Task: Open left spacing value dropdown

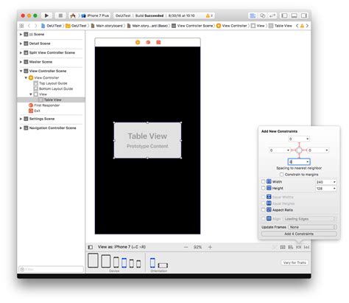Action: tap(288, 150)
